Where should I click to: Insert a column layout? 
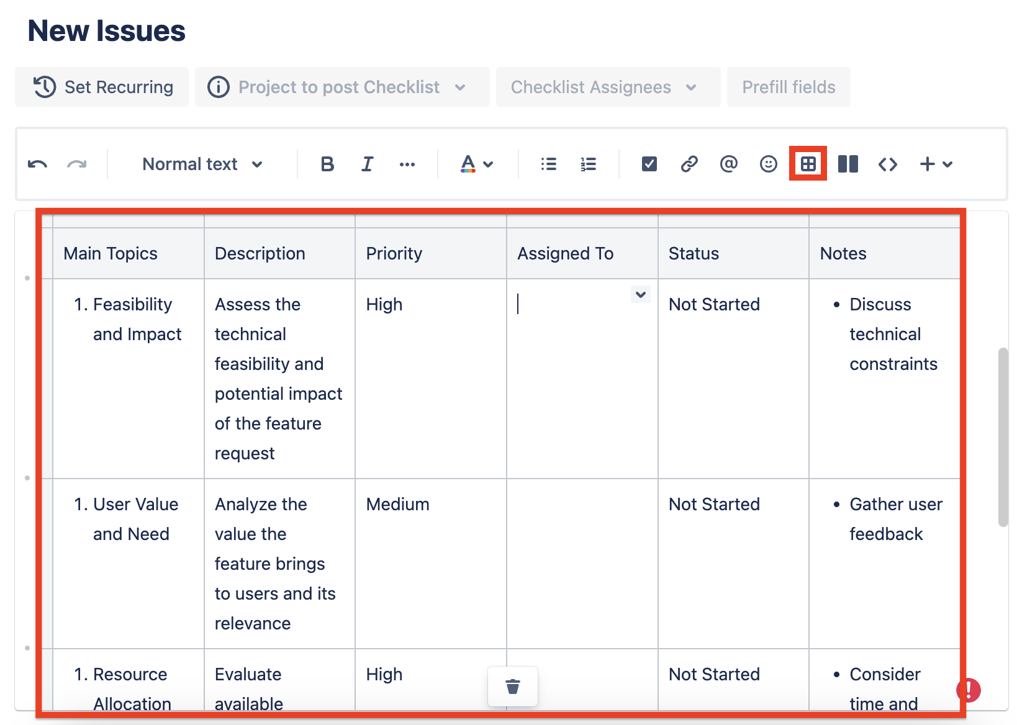pyautogui.click(x=848, y=164)
